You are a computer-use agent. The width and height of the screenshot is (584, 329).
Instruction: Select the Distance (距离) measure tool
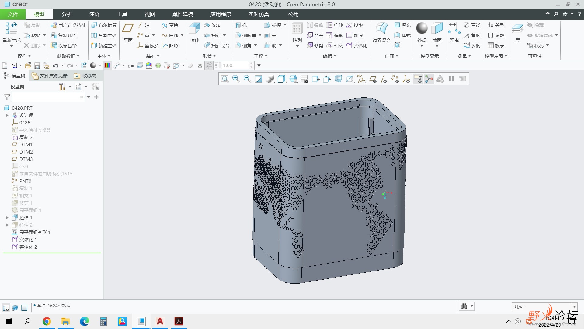(454, 33)
